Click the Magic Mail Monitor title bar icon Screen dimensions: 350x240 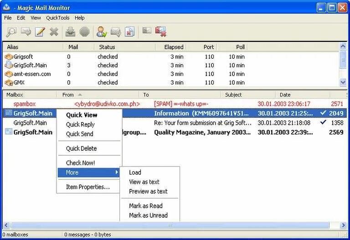(6, 7)
